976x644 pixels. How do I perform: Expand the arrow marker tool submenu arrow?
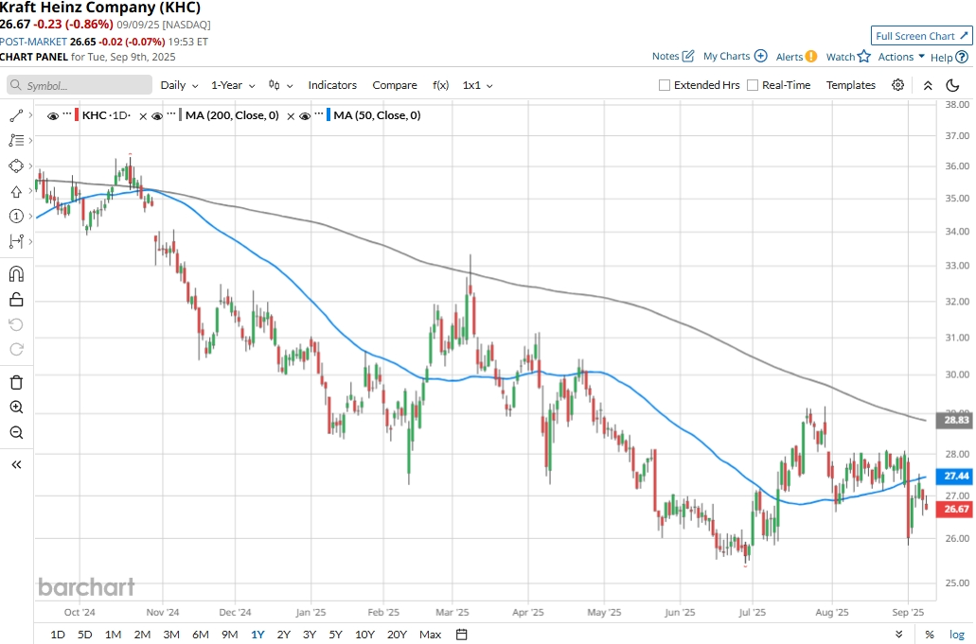point(30,191)
